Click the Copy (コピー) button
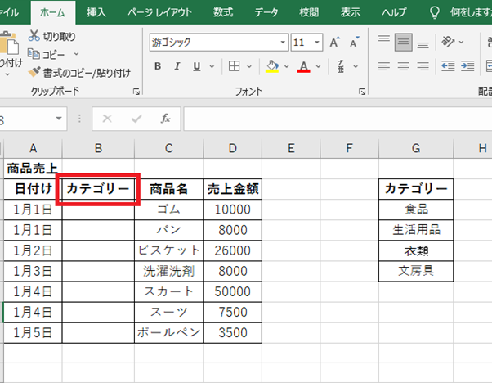Screen dimensions: 492x383 coord(47,55)
